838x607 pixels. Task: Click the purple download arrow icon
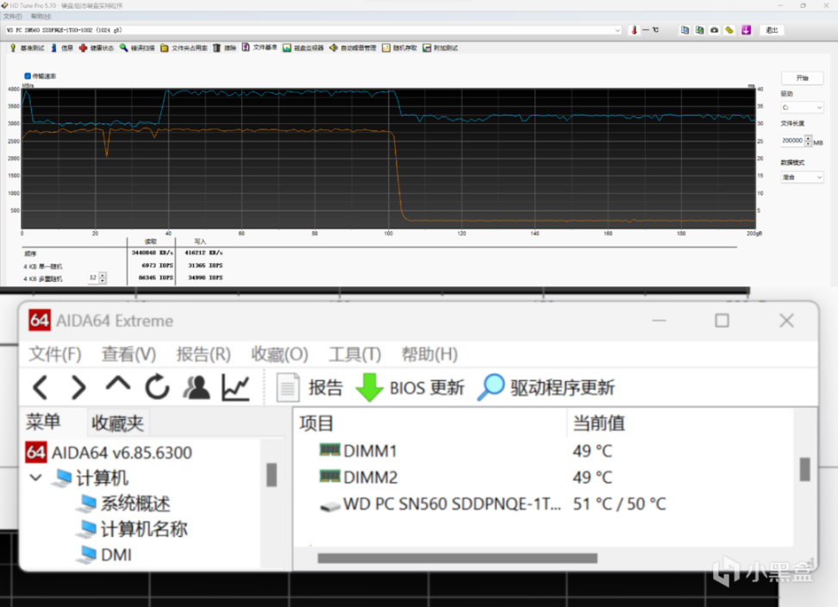tap(746, 30)
